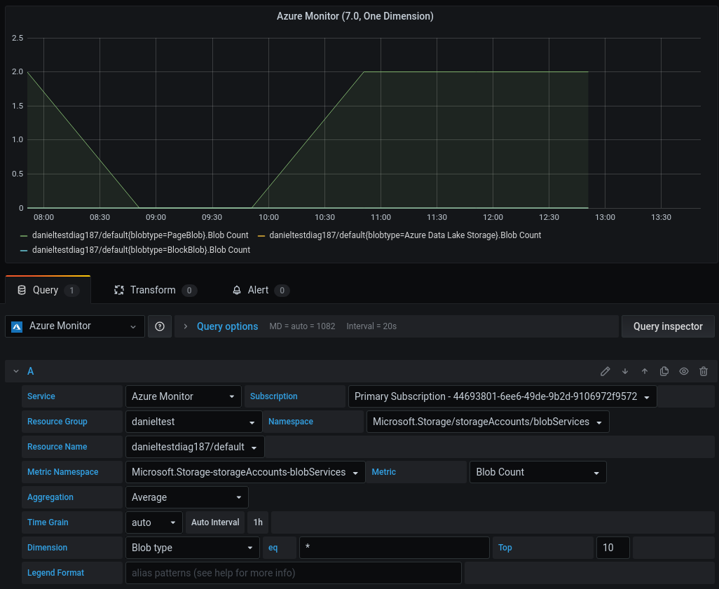Switch to the Alert tab

[261, 290]
